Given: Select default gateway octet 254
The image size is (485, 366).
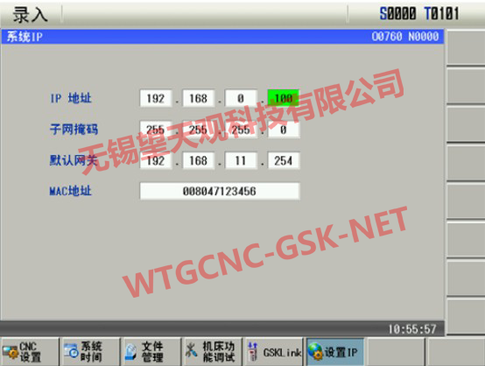Looking at the screenshot, I should [284, 160].
